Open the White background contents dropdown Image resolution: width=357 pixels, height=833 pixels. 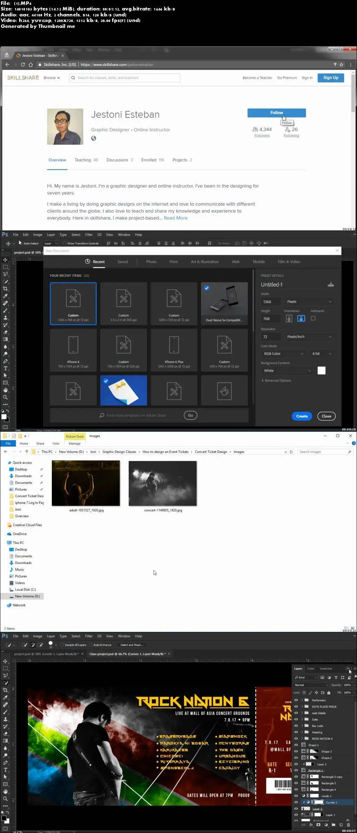point(287,371)
